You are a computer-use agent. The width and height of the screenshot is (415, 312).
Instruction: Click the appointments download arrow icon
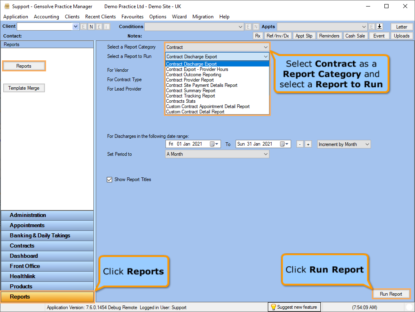tap(379, 26)
